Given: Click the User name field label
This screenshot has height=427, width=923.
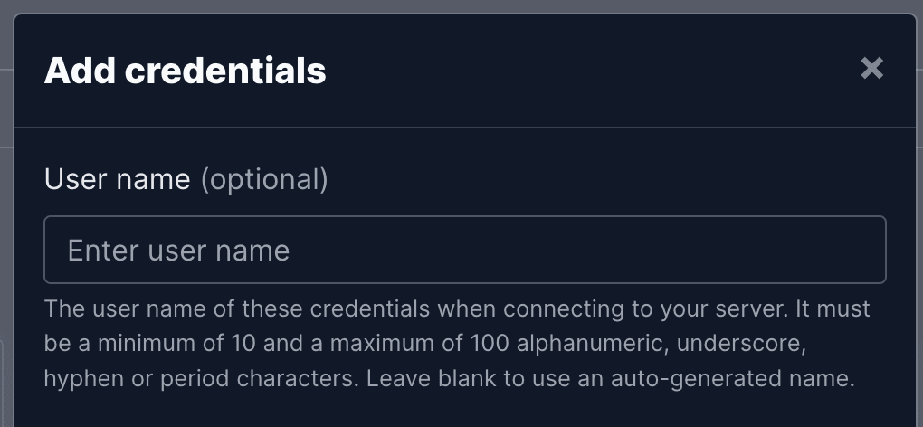Looking at the screenshot, I should [x=117, y=179].
